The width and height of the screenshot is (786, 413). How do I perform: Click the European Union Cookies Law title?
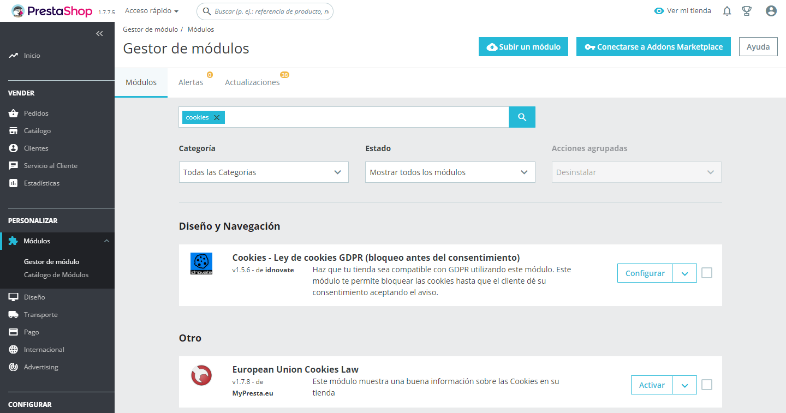(x=295, y=369)
